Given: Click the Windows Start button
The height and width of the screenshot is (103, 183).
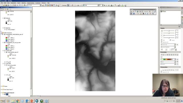Looking at the screenshot, I should [3, 101].
